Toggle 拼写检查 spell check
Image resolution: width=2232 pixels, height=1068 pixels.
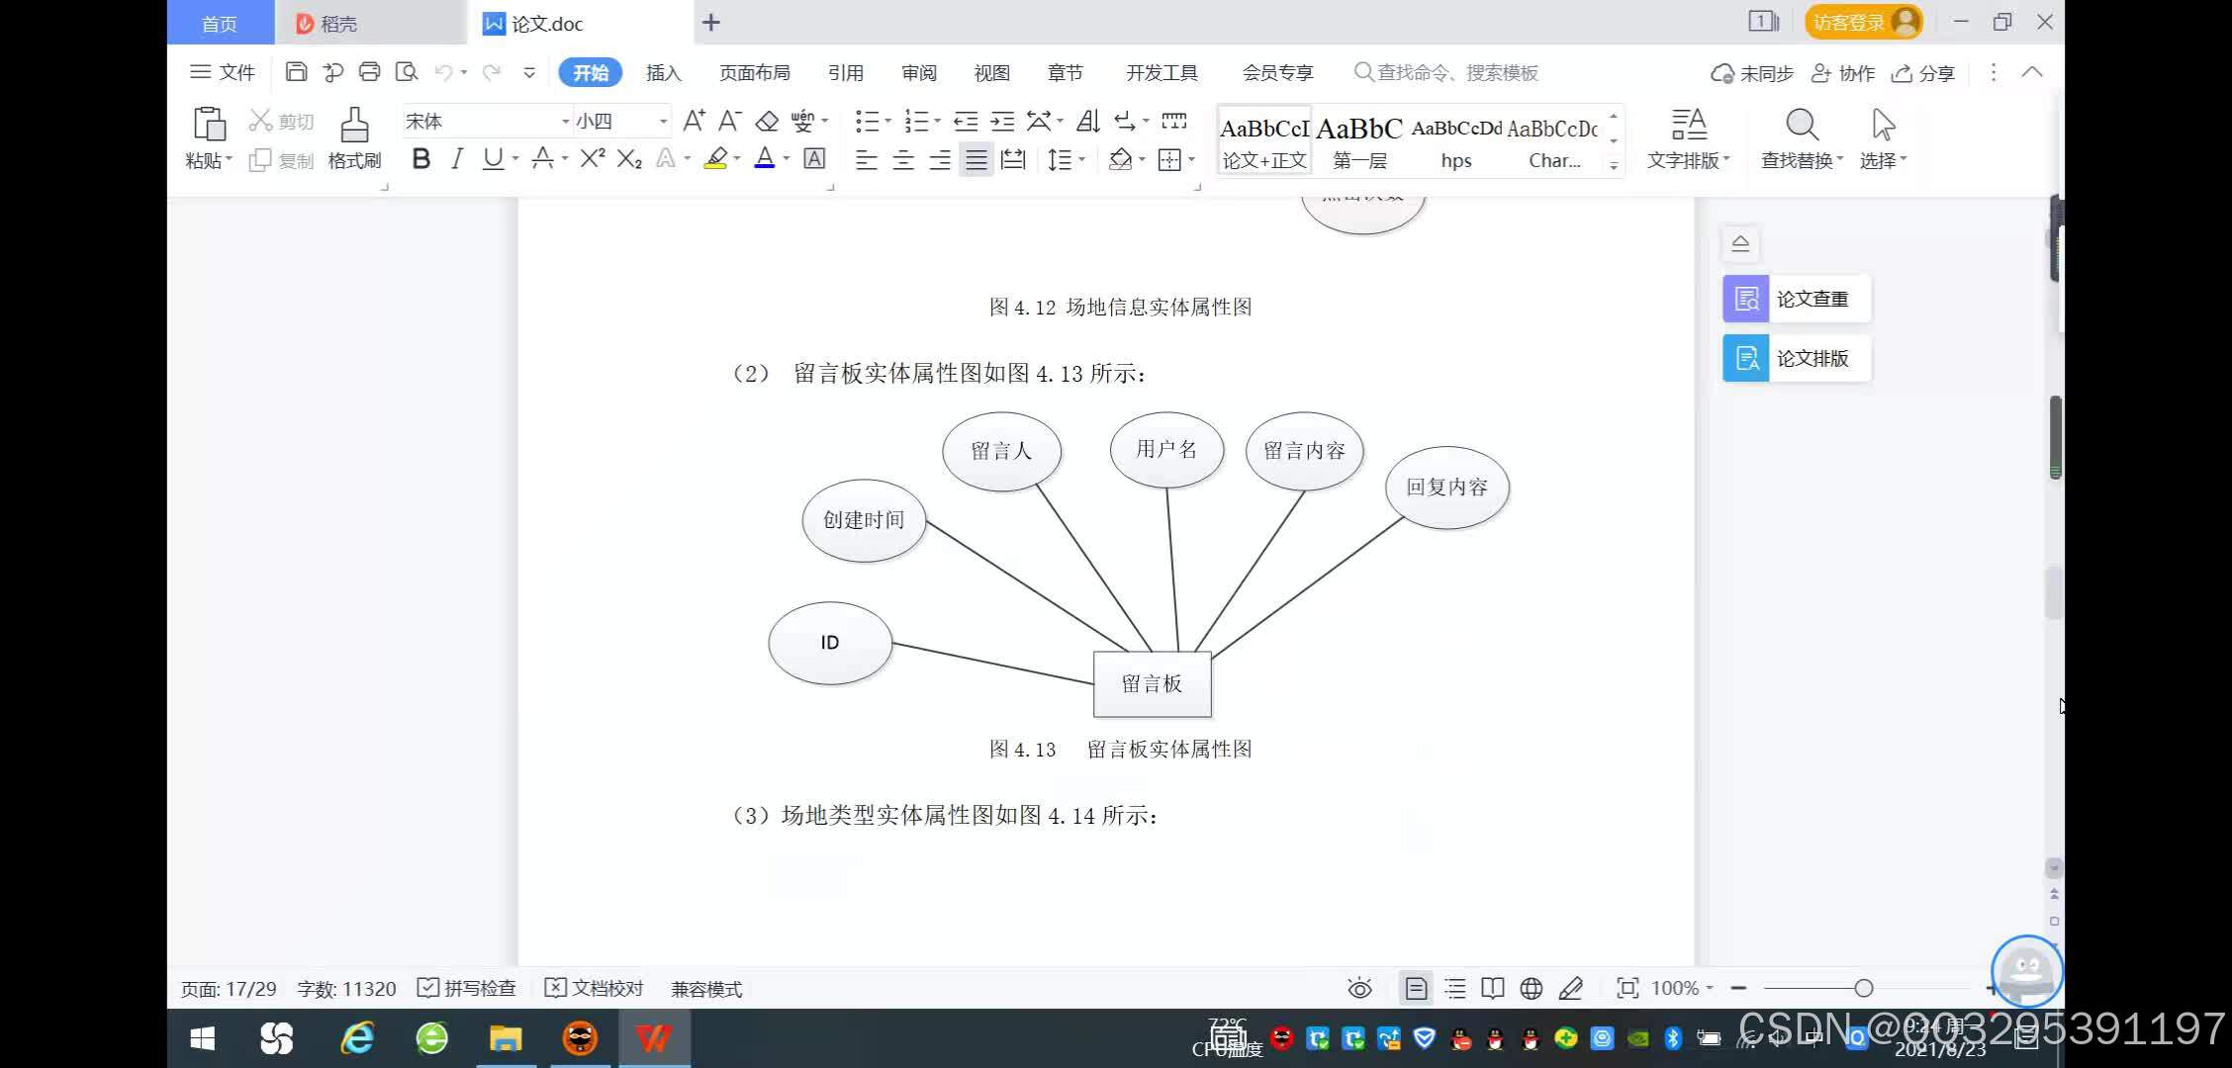coord(467,988)
